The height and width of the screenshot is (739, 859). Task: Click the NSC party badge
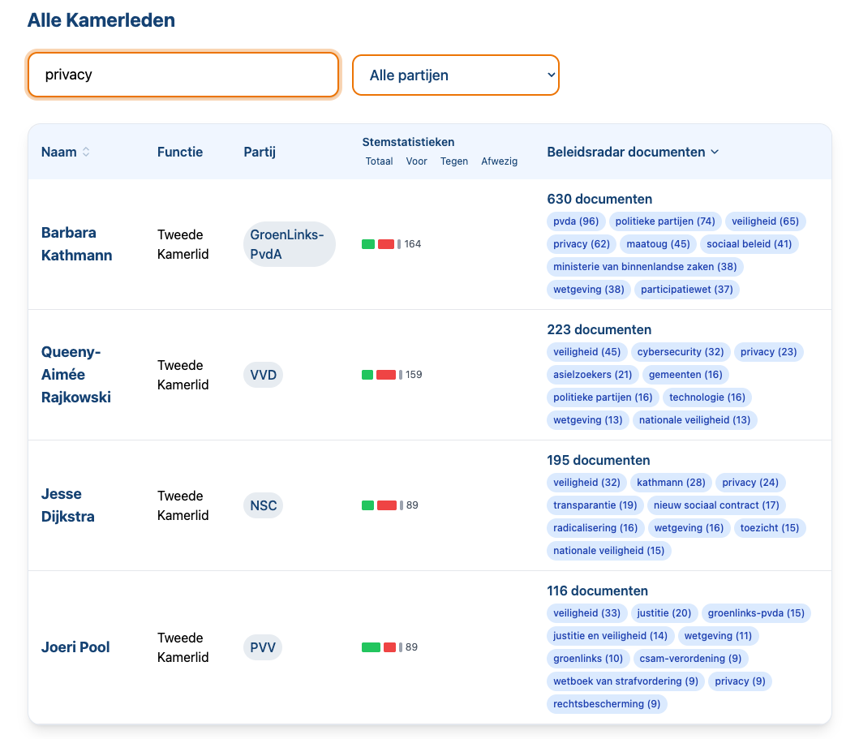(264, 505)
